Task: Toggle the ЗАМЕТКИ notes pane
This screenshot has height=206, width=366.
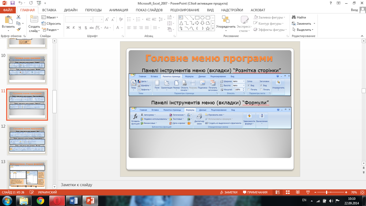Action: (x=229, y=192)
